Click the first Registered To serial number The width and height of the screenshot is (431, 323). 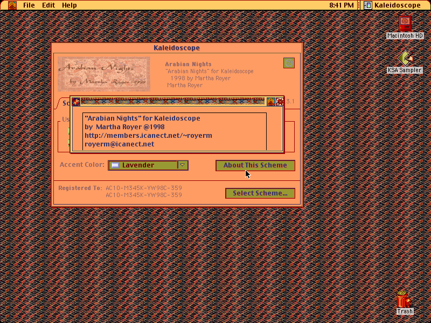pyautogui.click(x=144, y=188)
